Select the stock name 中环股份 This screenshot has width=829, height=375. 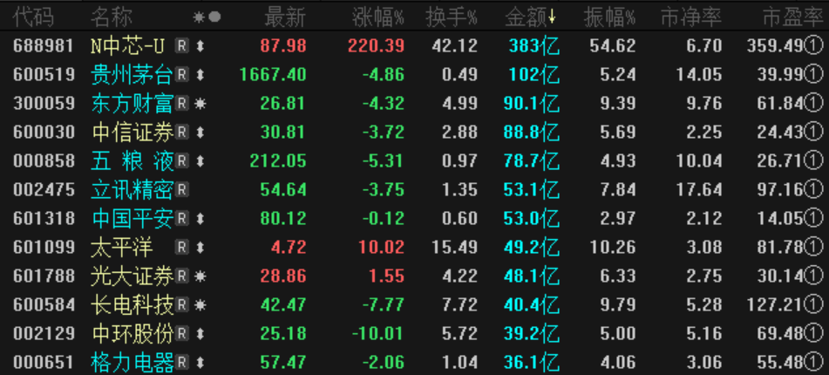(133, 333)
